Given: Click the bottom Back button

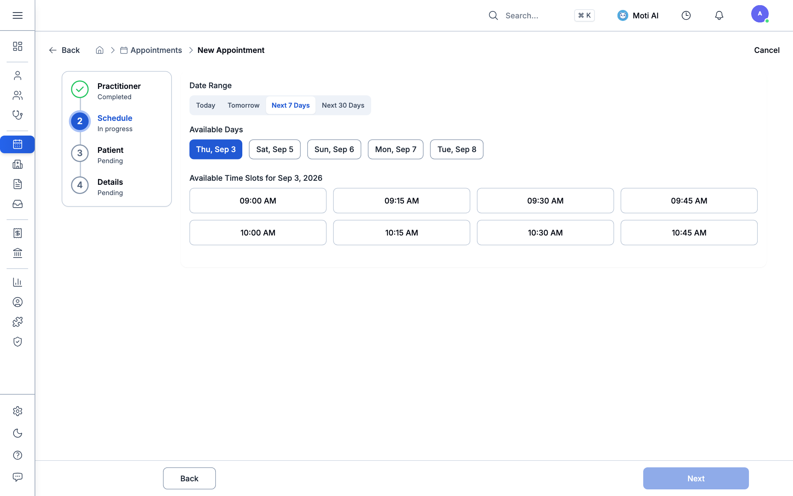Looking at the screenshot, I should 189,478.
